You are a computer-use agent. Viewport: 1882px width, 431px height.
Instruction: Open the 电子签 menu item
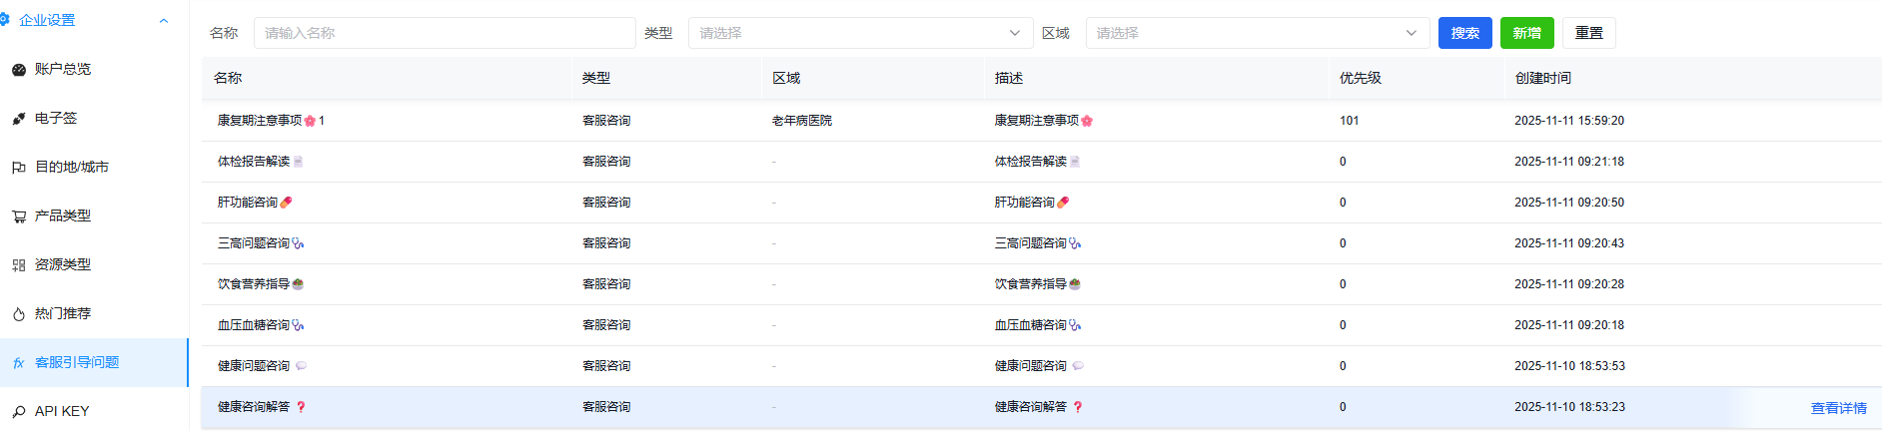(56, 119)
